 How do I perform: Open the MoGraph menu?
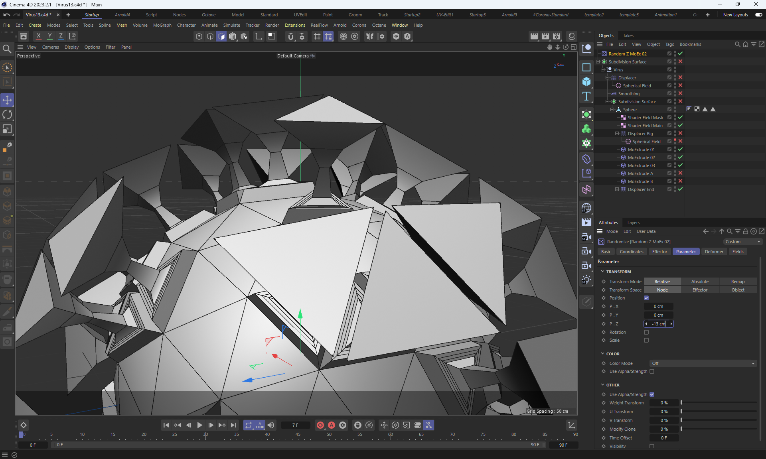tap(162, 25)
